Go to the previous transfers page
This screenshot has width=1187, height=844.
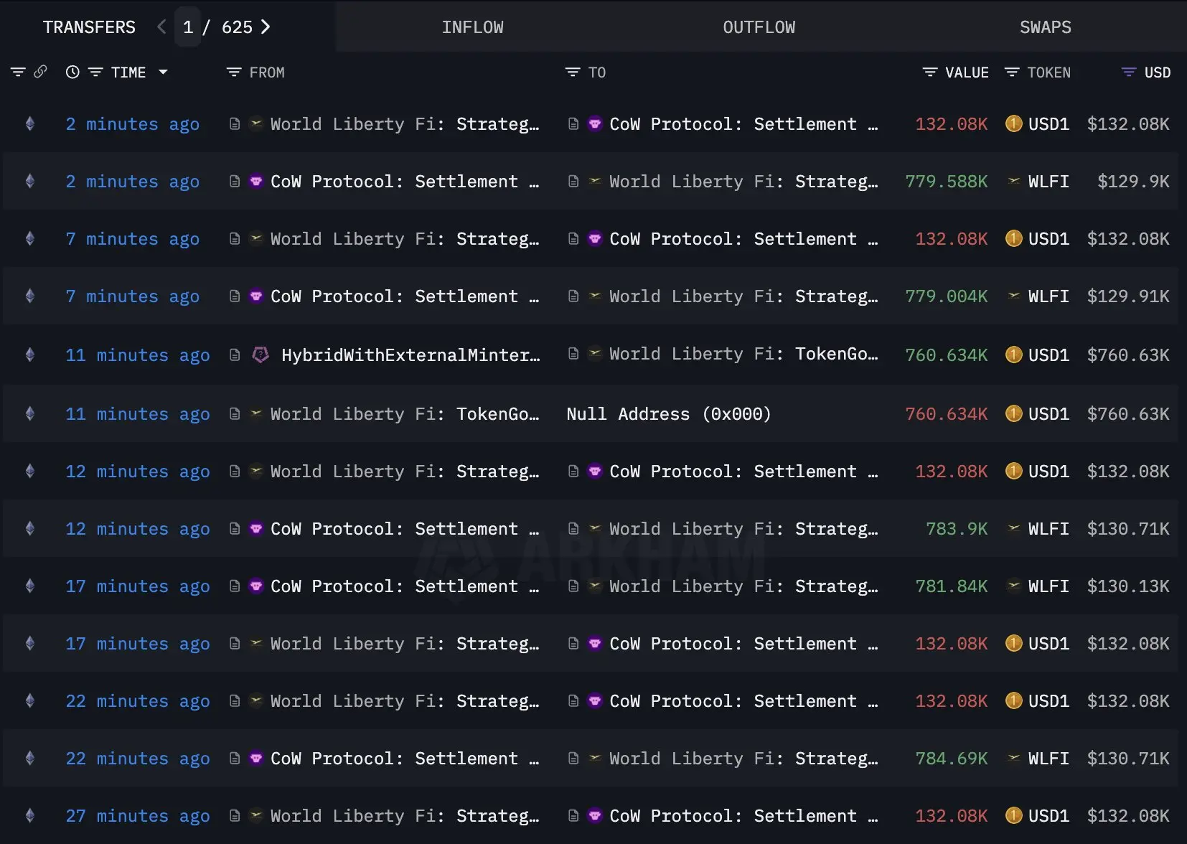[161, 27]
